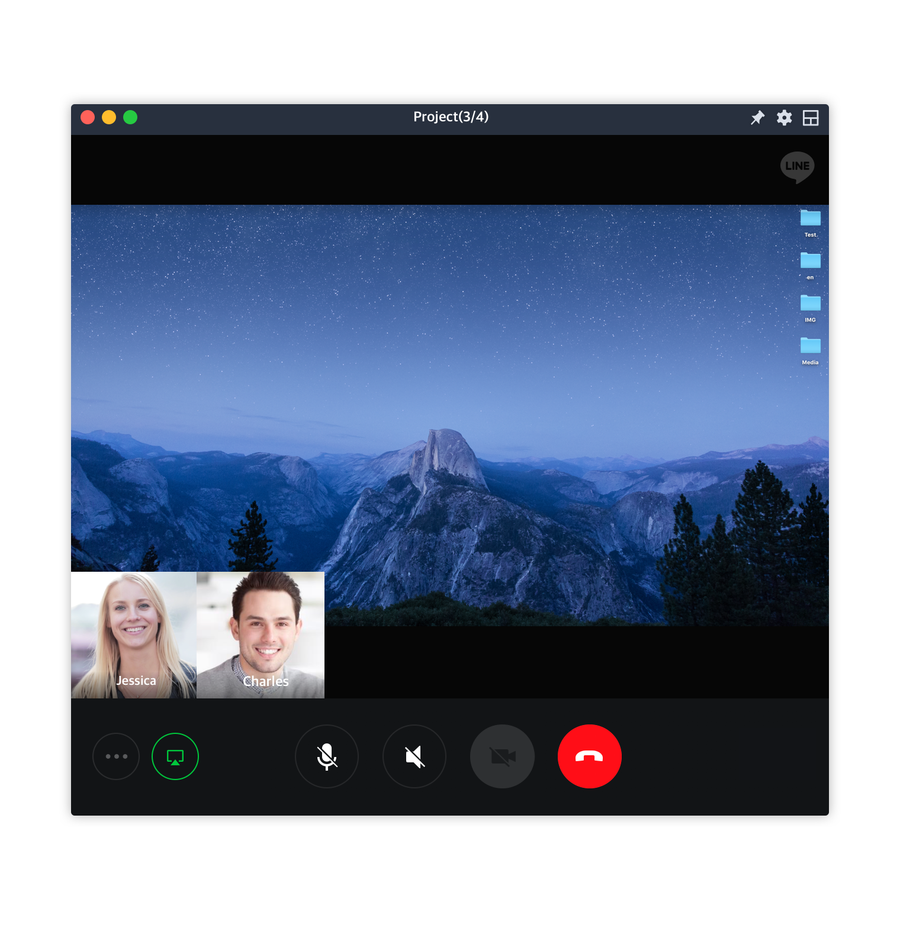This screenshot has height=947, width=900.
Task: End the call with red button
Action: (590, 756)
